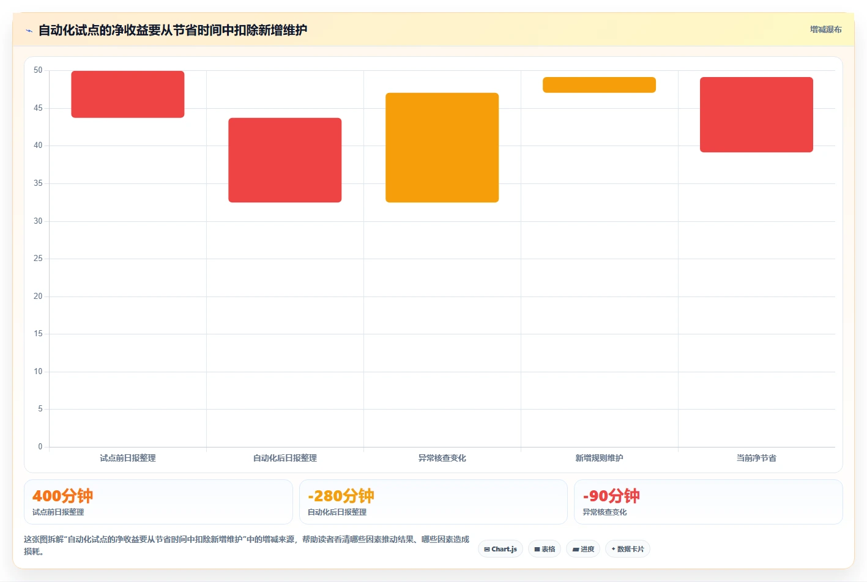Click the x-axis label 自动化后日报整理
867x582 pixels.
(285, 458)
